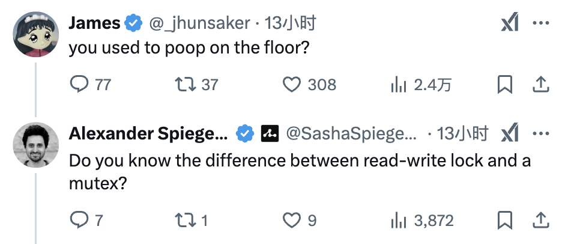568x244 pixels.
Task: Open Grok icon on James's tweet
Action: 510,23
